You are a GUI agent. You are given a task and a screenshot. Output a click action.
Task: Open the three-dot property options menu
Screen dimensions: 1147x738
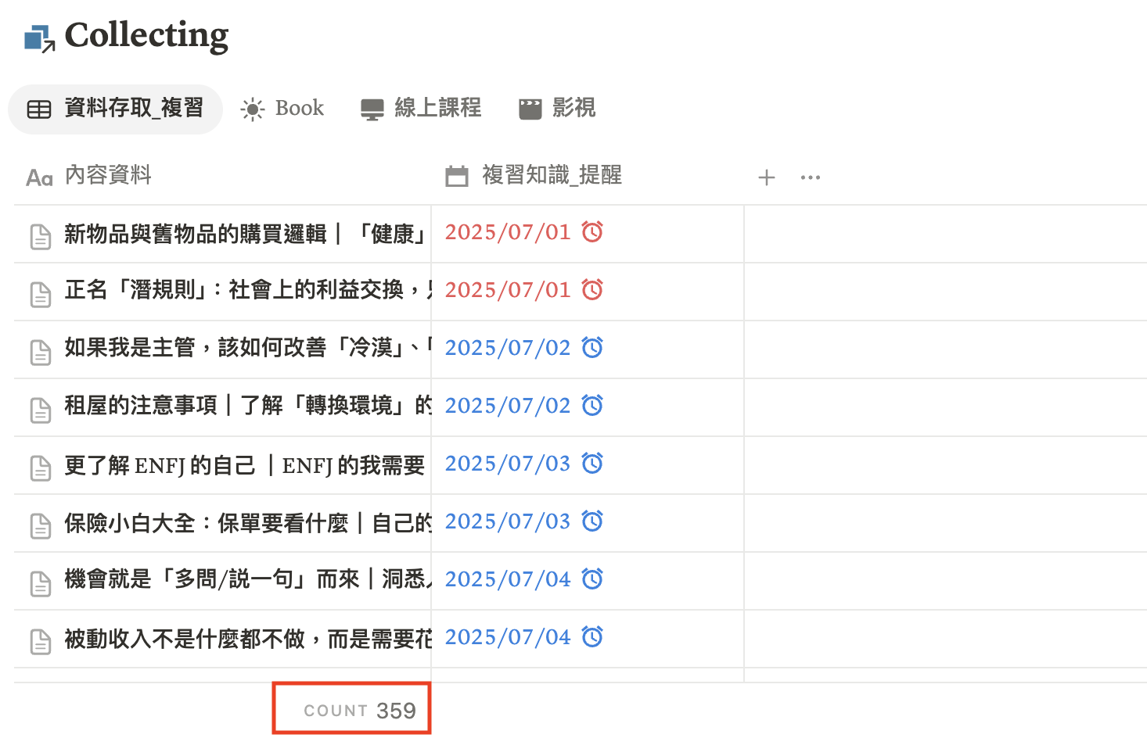pos(811,177)
